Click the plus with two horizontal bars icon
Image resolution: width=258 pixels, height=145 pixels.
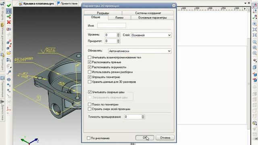coord(9,91)
